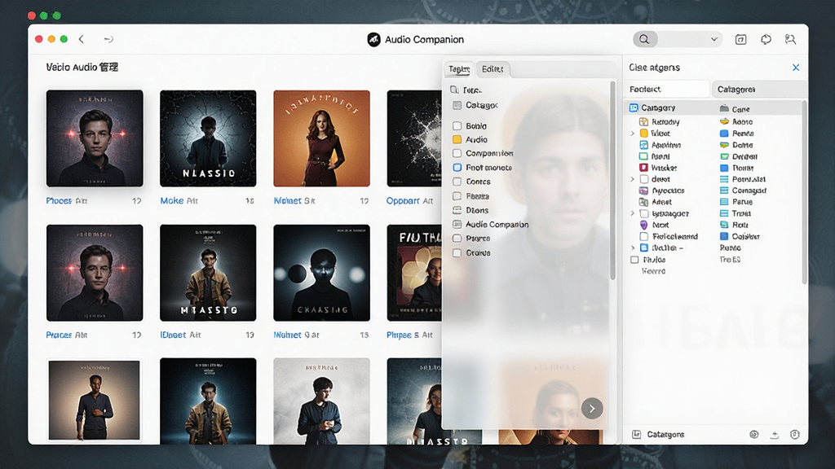Click the upload icon in the sidebar footer
Screen dimensions: 835x469
tap(775, 435)
